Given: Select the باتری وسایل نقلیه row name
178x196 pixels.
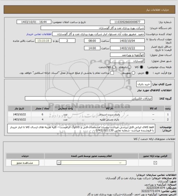Looking at the screenshot, I should (109, 120).
